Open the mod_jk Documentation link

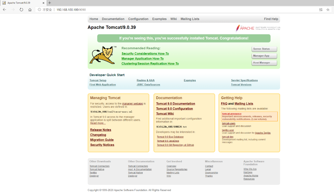click(x=140, y=169)
